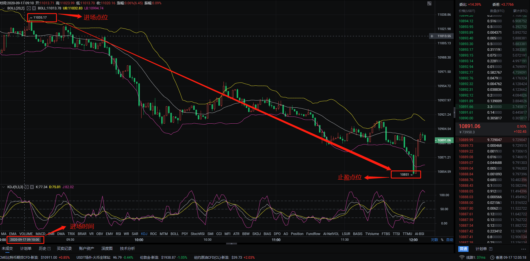Click the network status WiFi icon showing 线路1
This screenshot has height=261, width=530.
click(x=462, y=258)
